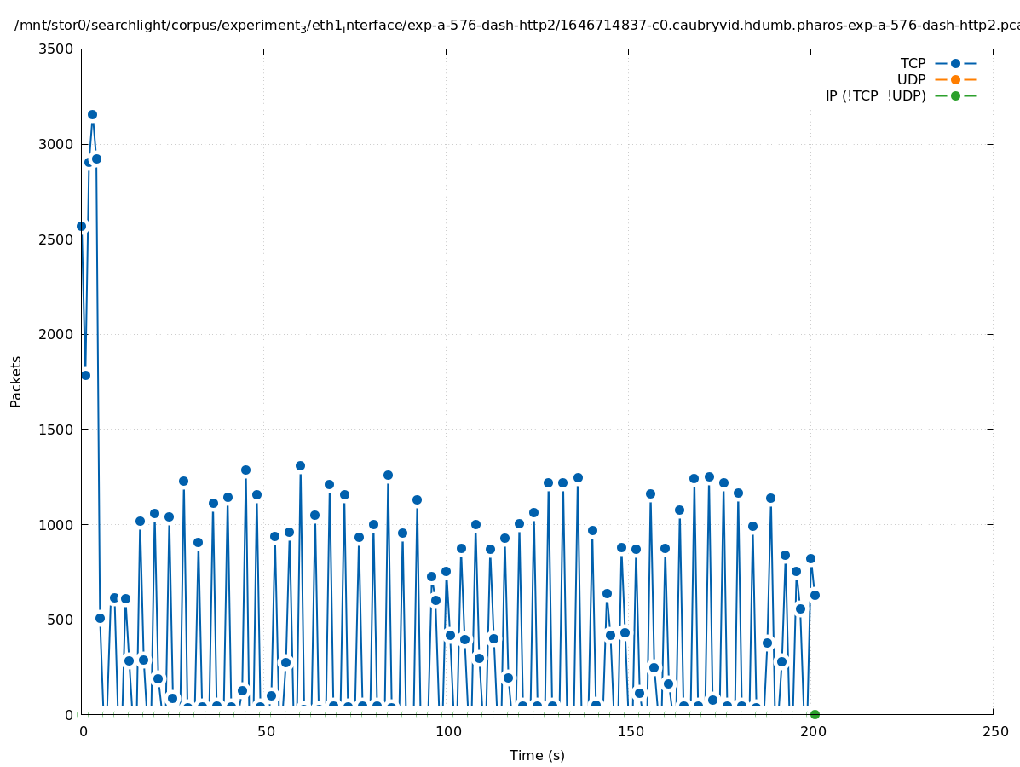Click the green IP legend marker
Screen dimensions: 1020x767
point(955,95)
